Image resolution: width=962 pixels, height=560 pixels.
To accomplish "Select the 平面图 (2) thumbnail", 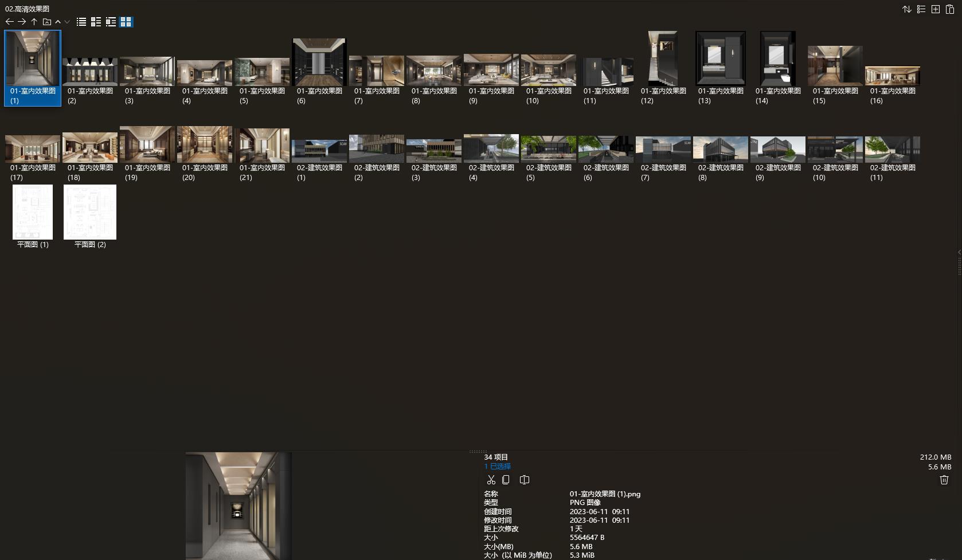I will pos(90,212).
